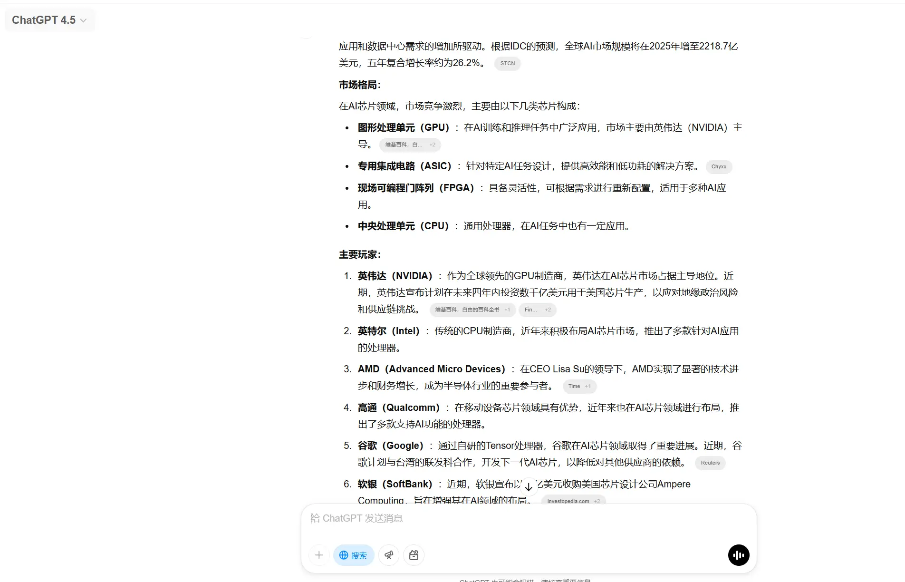Open the Fin... +2 citation chip
The height and width of the screenshot is (582, 905).
point(538,310)
